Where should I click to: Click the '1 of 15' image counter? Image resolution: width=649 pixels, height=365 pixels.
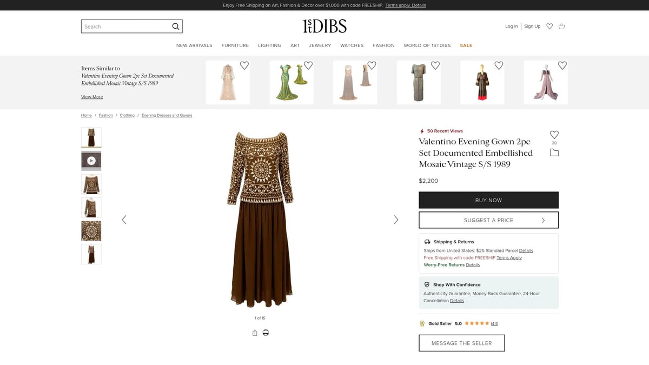260,318
